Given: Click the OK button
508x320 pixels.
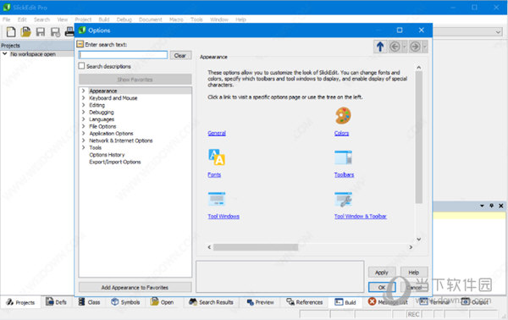Looking at the screenshot, I should (382, 287).
